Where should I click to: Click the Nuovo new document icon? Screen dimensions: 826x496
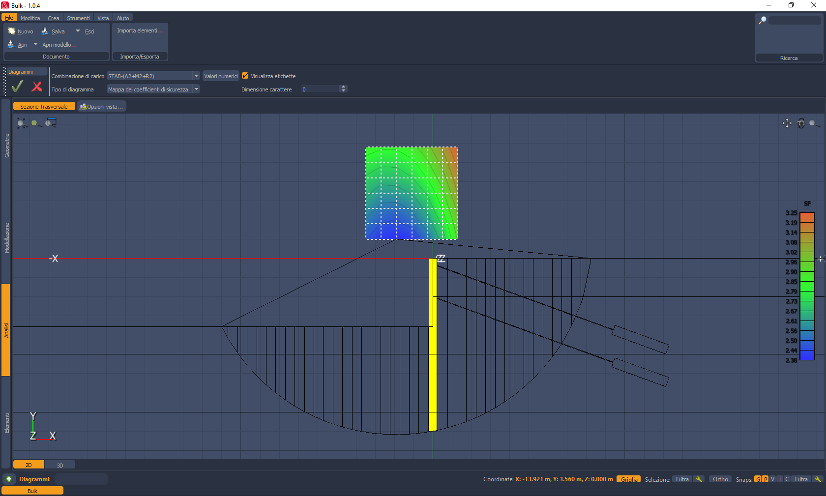pyautogui.click(x=12, y=31)
